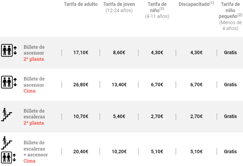Click the 20,40€ adult stairs plus elevator price
The image size is (243, 166).
click(x=81, y=152)
